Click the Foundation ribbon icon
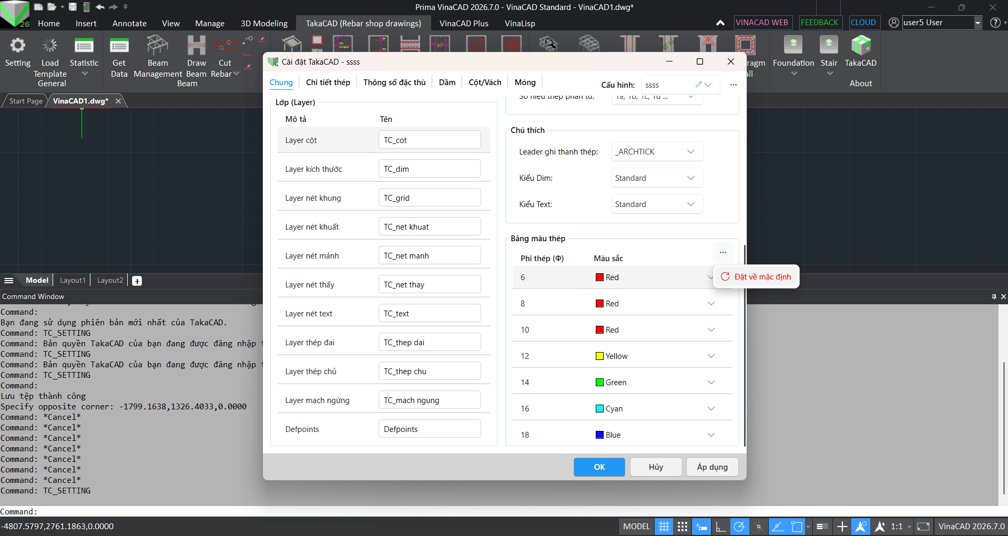 [x=793, y=45]
